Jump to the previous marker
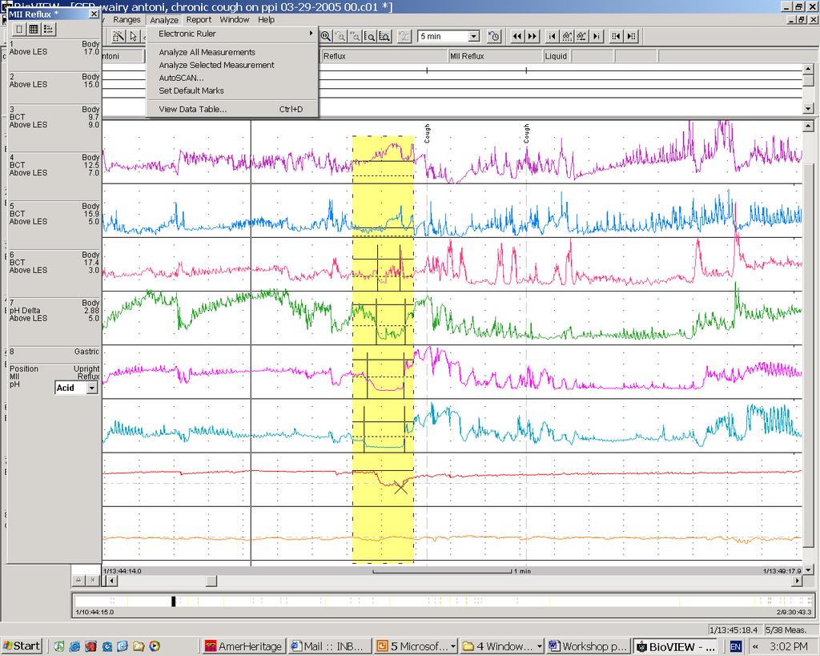 click(553, 36)
